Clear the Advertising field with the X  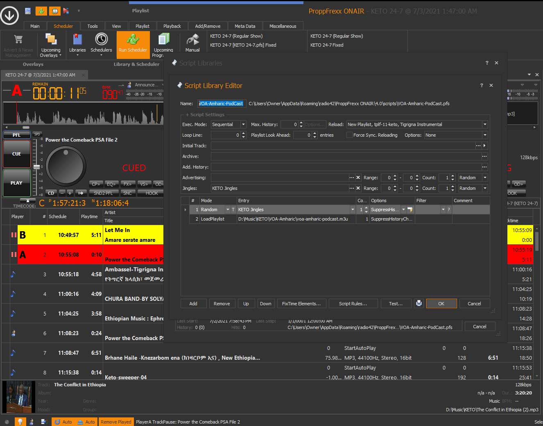tap(358, 178)
